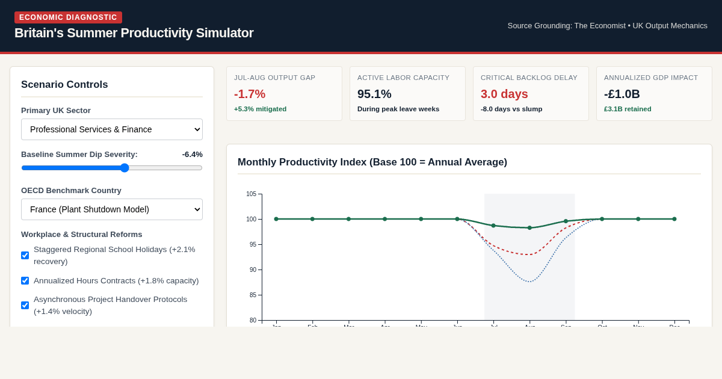Viewport: 722px width, 379px height.
Task: Toggle Staggered Regional School Holidays checkbox
Action: pyautogui.click(x=25, y=256)
